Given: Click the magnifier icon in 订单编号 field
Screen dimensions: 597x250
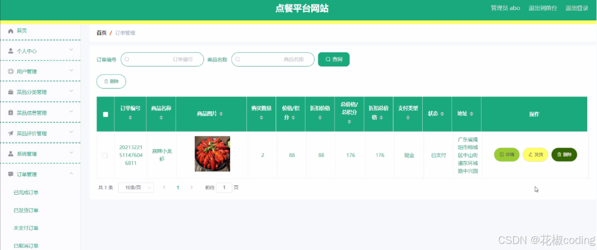Looking at the screenshot, I should coord(127,60).
